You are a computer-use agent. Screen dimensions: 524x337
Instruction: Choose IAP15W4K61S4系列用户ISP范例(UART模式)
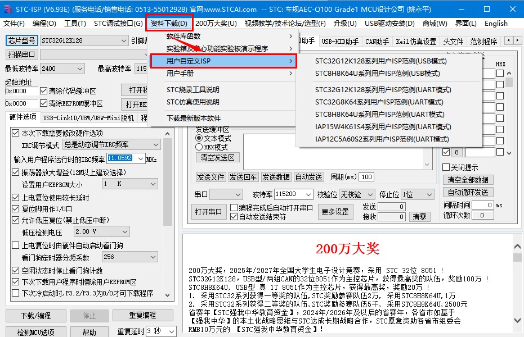(x=383, y=127)
